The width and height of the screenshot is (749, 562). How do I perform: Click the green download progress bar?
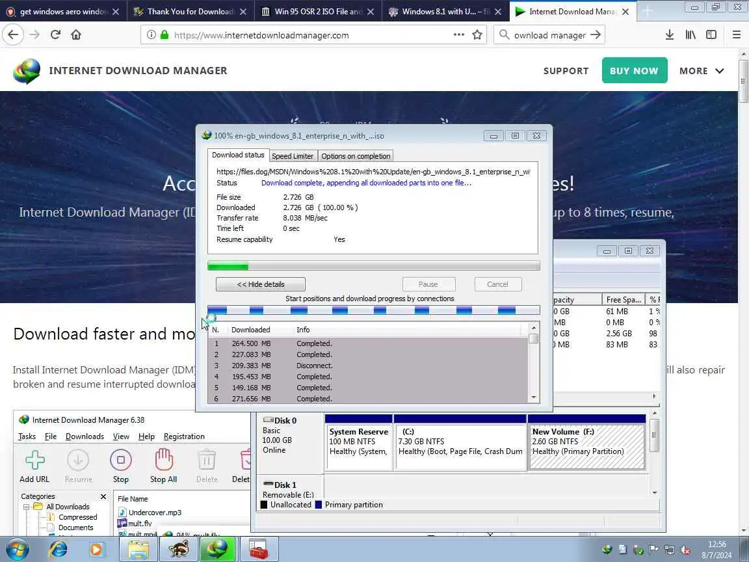374,265
